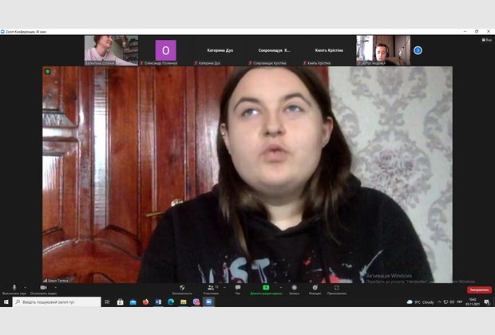Mute the microphone in Zoom toolbar
This screenshot has width=495, height=335.
pyautogui.click(x=14, y=287)
